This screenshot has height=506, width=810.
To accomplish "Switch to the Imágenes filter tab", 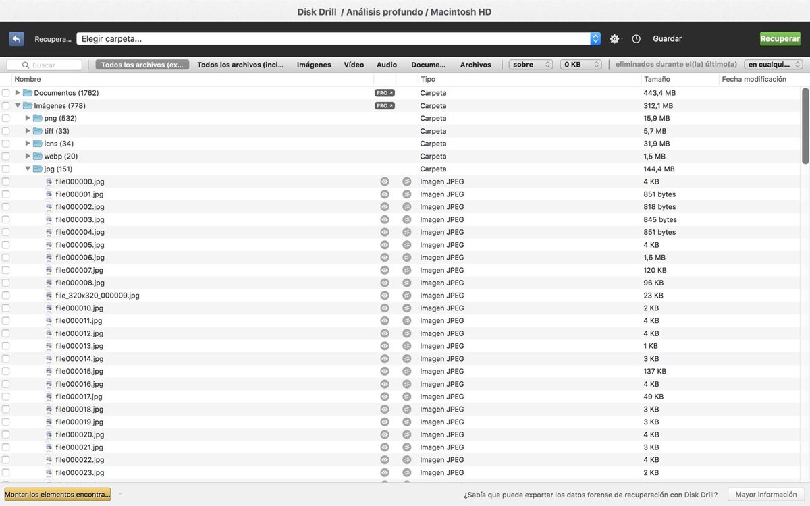I will click(x=314, y=65).
